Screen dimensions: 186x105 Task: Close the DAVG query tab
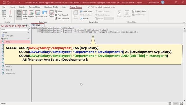pyautogui.click(x=42, y=25)
